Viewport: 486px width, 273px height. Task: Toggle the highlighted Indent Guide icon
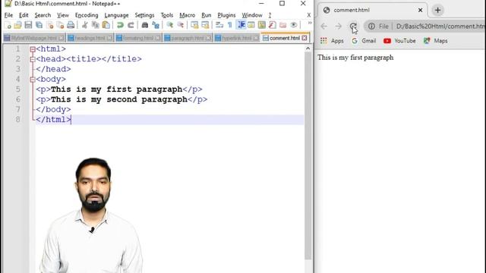click(x=241, y=25)
